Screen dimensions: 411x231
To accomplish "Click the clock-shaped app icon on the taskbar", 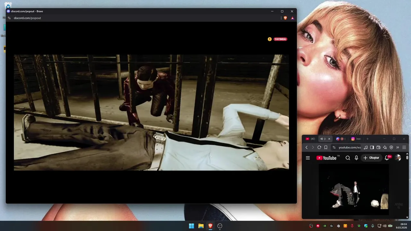I will [x=220, y=226].
